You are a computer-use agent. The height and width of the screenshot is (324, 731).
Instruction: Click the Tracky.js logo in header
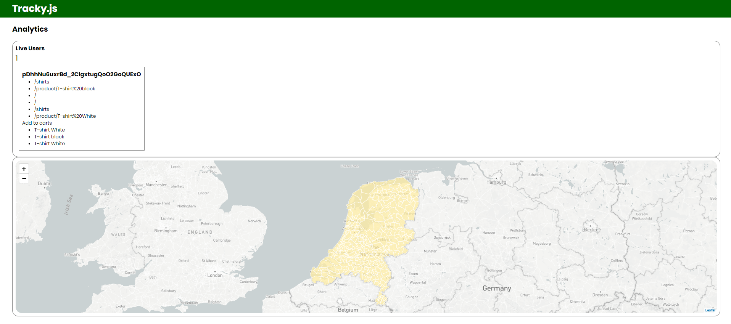point(35,8)
